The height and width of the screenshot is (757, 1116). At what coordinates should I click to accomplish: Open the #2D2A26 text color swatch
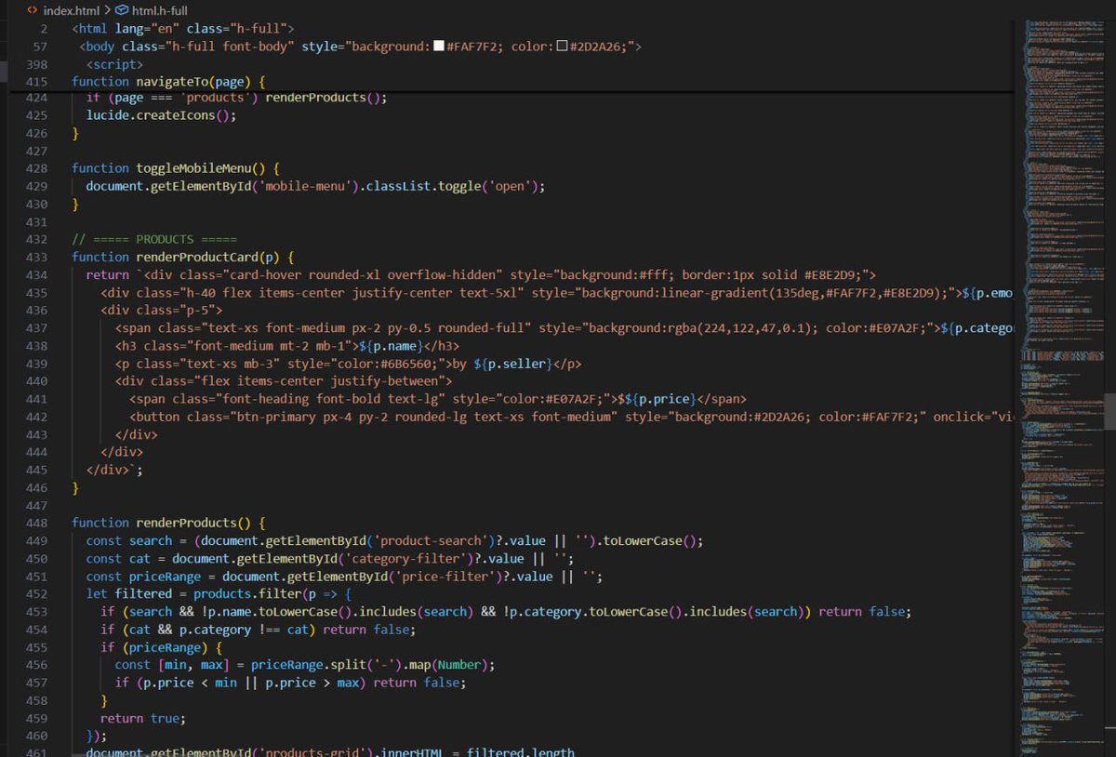(562, 46)
